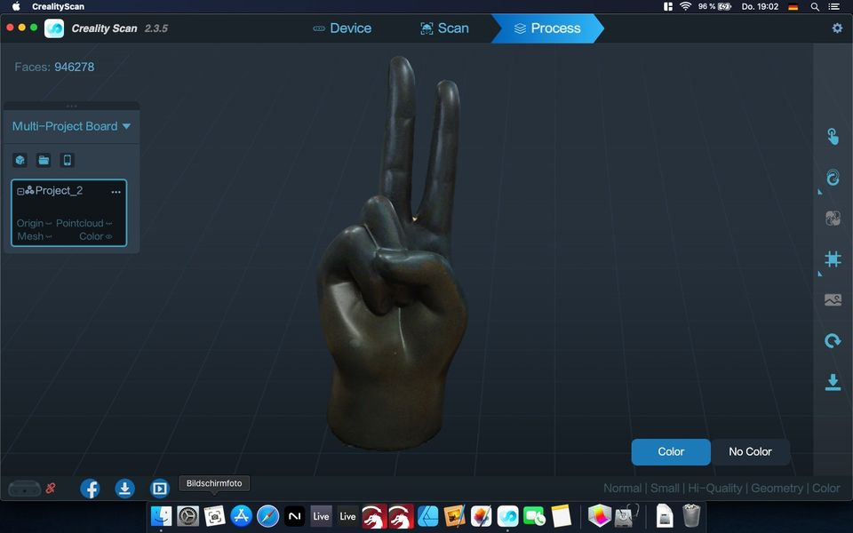Open the Notes app in the Dock
This screenshot has height=533, width=853.
pyautogui.click(x=561, y=515)
